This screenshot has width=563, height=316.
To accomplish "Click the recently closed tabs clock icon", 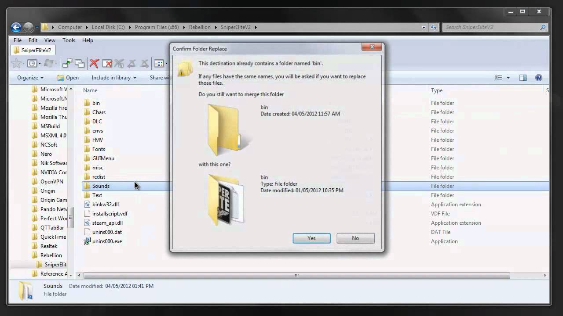I will pyautogui.click(x=32, y=64).
